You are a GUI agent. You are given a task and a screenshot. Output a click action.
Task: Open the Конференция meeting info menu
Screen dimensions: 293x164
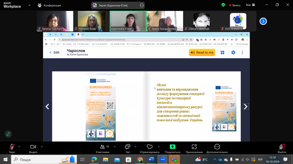pyautogui.click(x=50, y=5)
